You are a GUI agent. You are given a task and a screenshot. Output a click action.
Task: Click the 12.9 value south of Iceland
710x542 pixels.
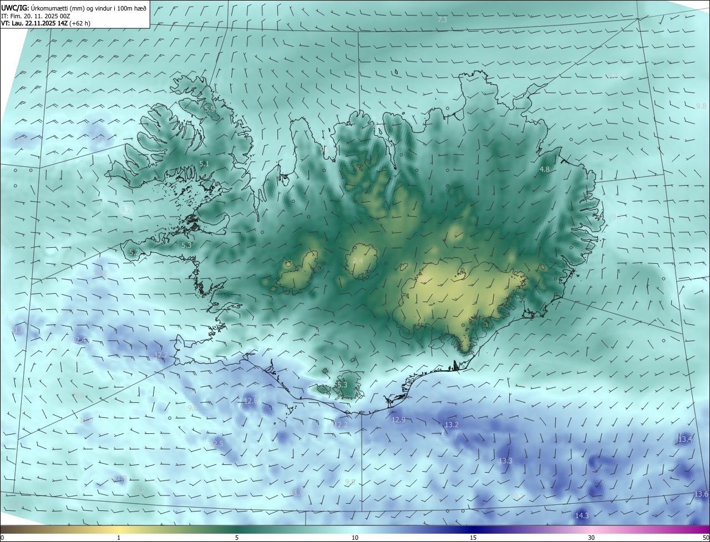click(x=398, y=420)
